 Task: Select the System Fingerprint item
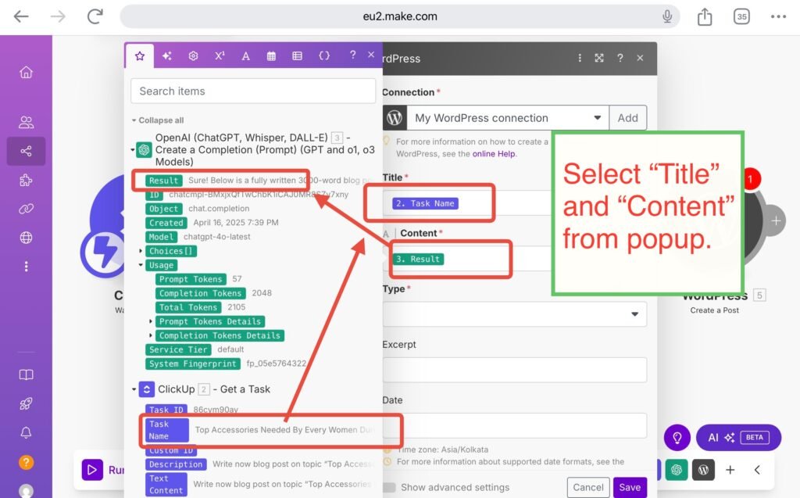coord(193,364)
